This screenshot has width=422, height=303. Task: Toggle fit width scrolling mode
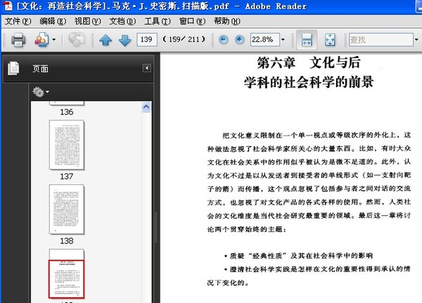(x=307, y=40)
